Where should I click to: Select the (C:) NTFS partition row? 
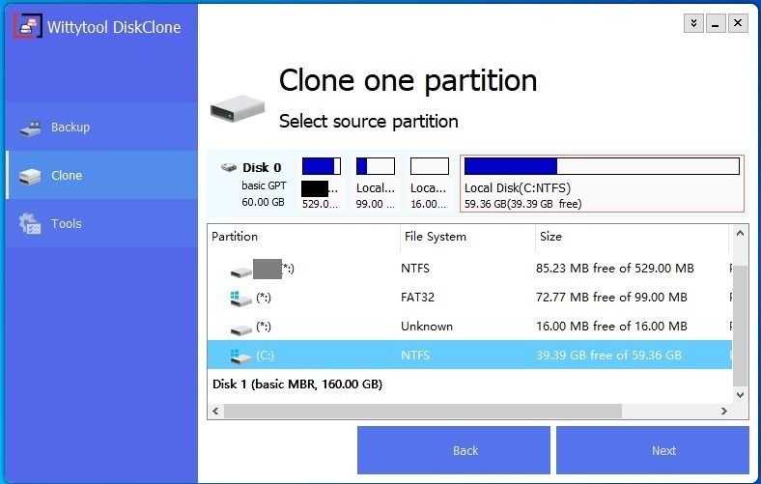469,355
